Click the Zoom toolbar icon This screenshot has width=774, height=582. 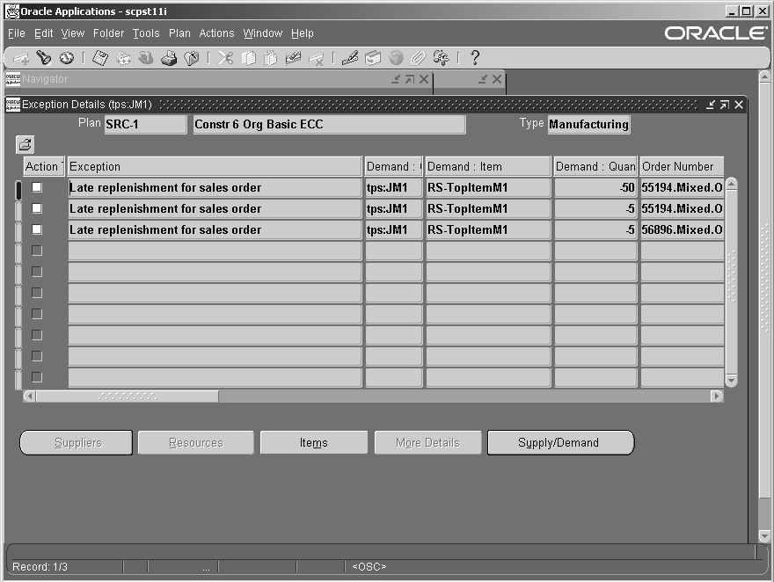[x=373, y=58]
